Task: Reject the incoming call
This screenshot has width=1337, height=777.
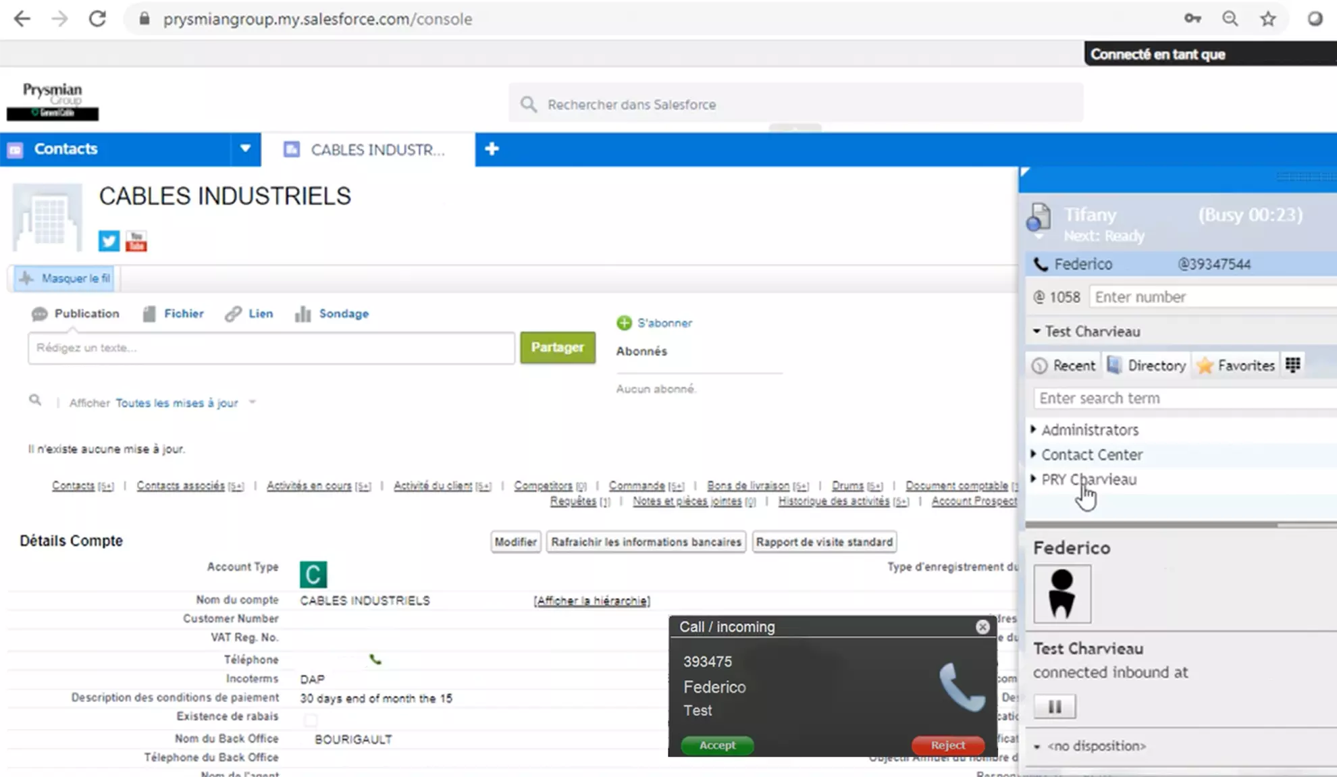Action: [x=948, y=745]
